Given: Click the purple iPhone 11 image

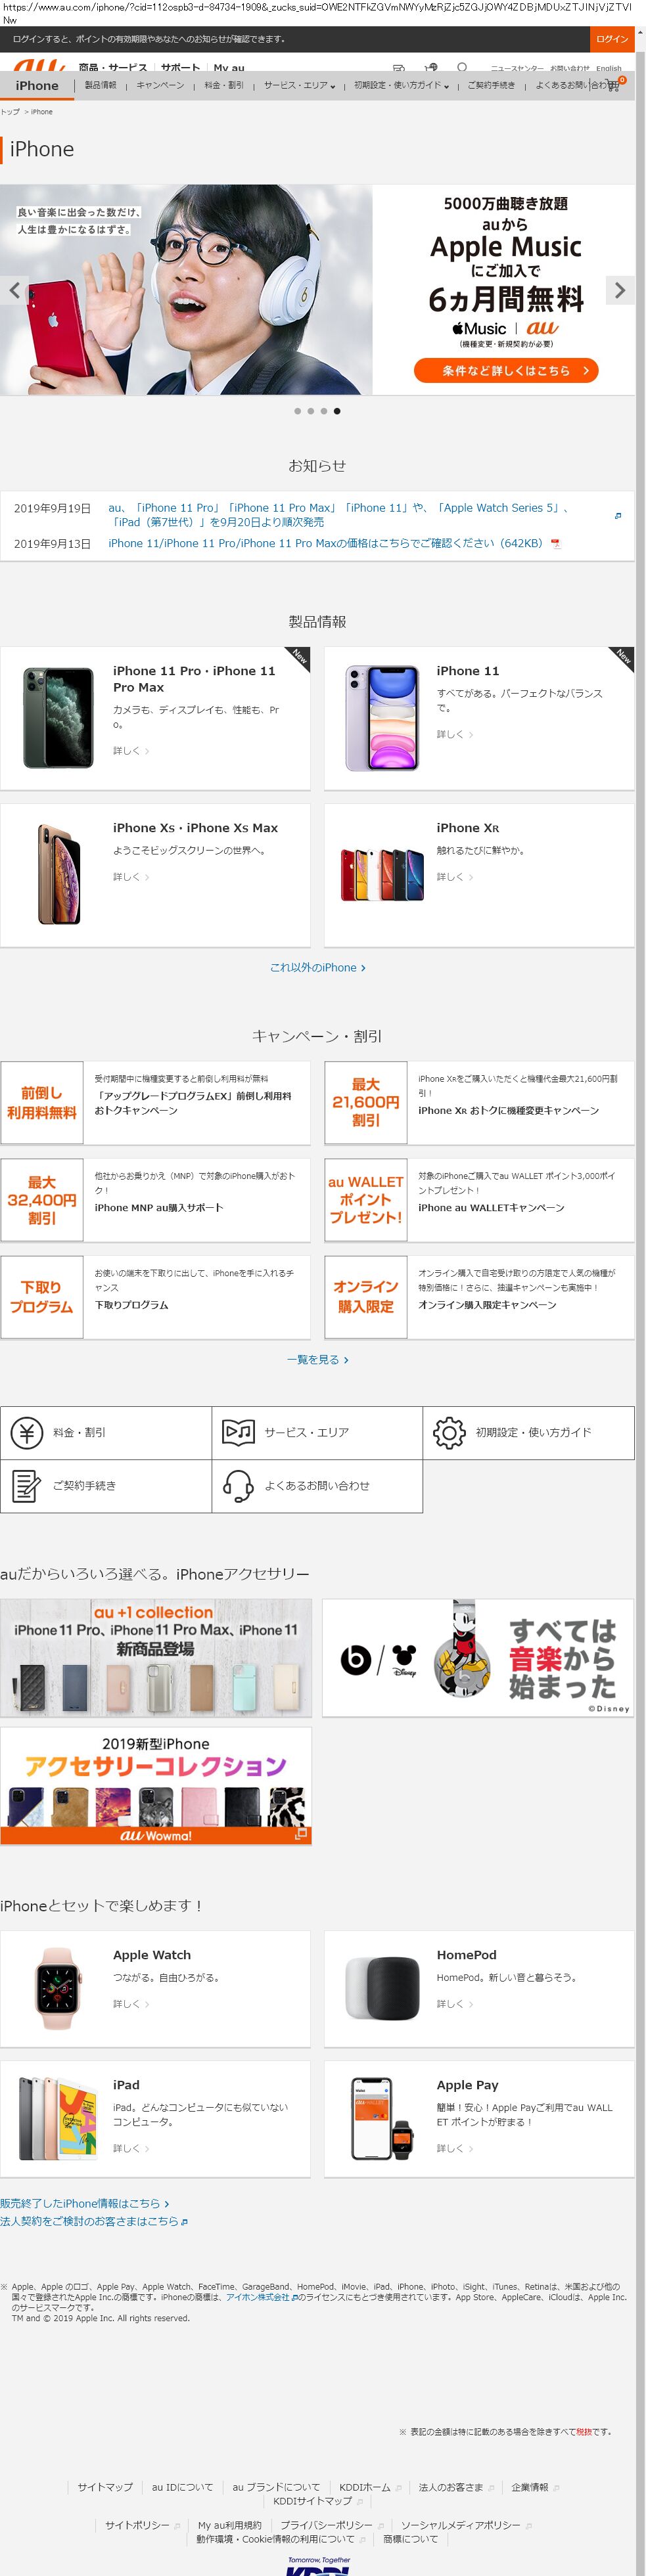Looking at the screenshot, I should pyautogui.click(x=381, y=718).
